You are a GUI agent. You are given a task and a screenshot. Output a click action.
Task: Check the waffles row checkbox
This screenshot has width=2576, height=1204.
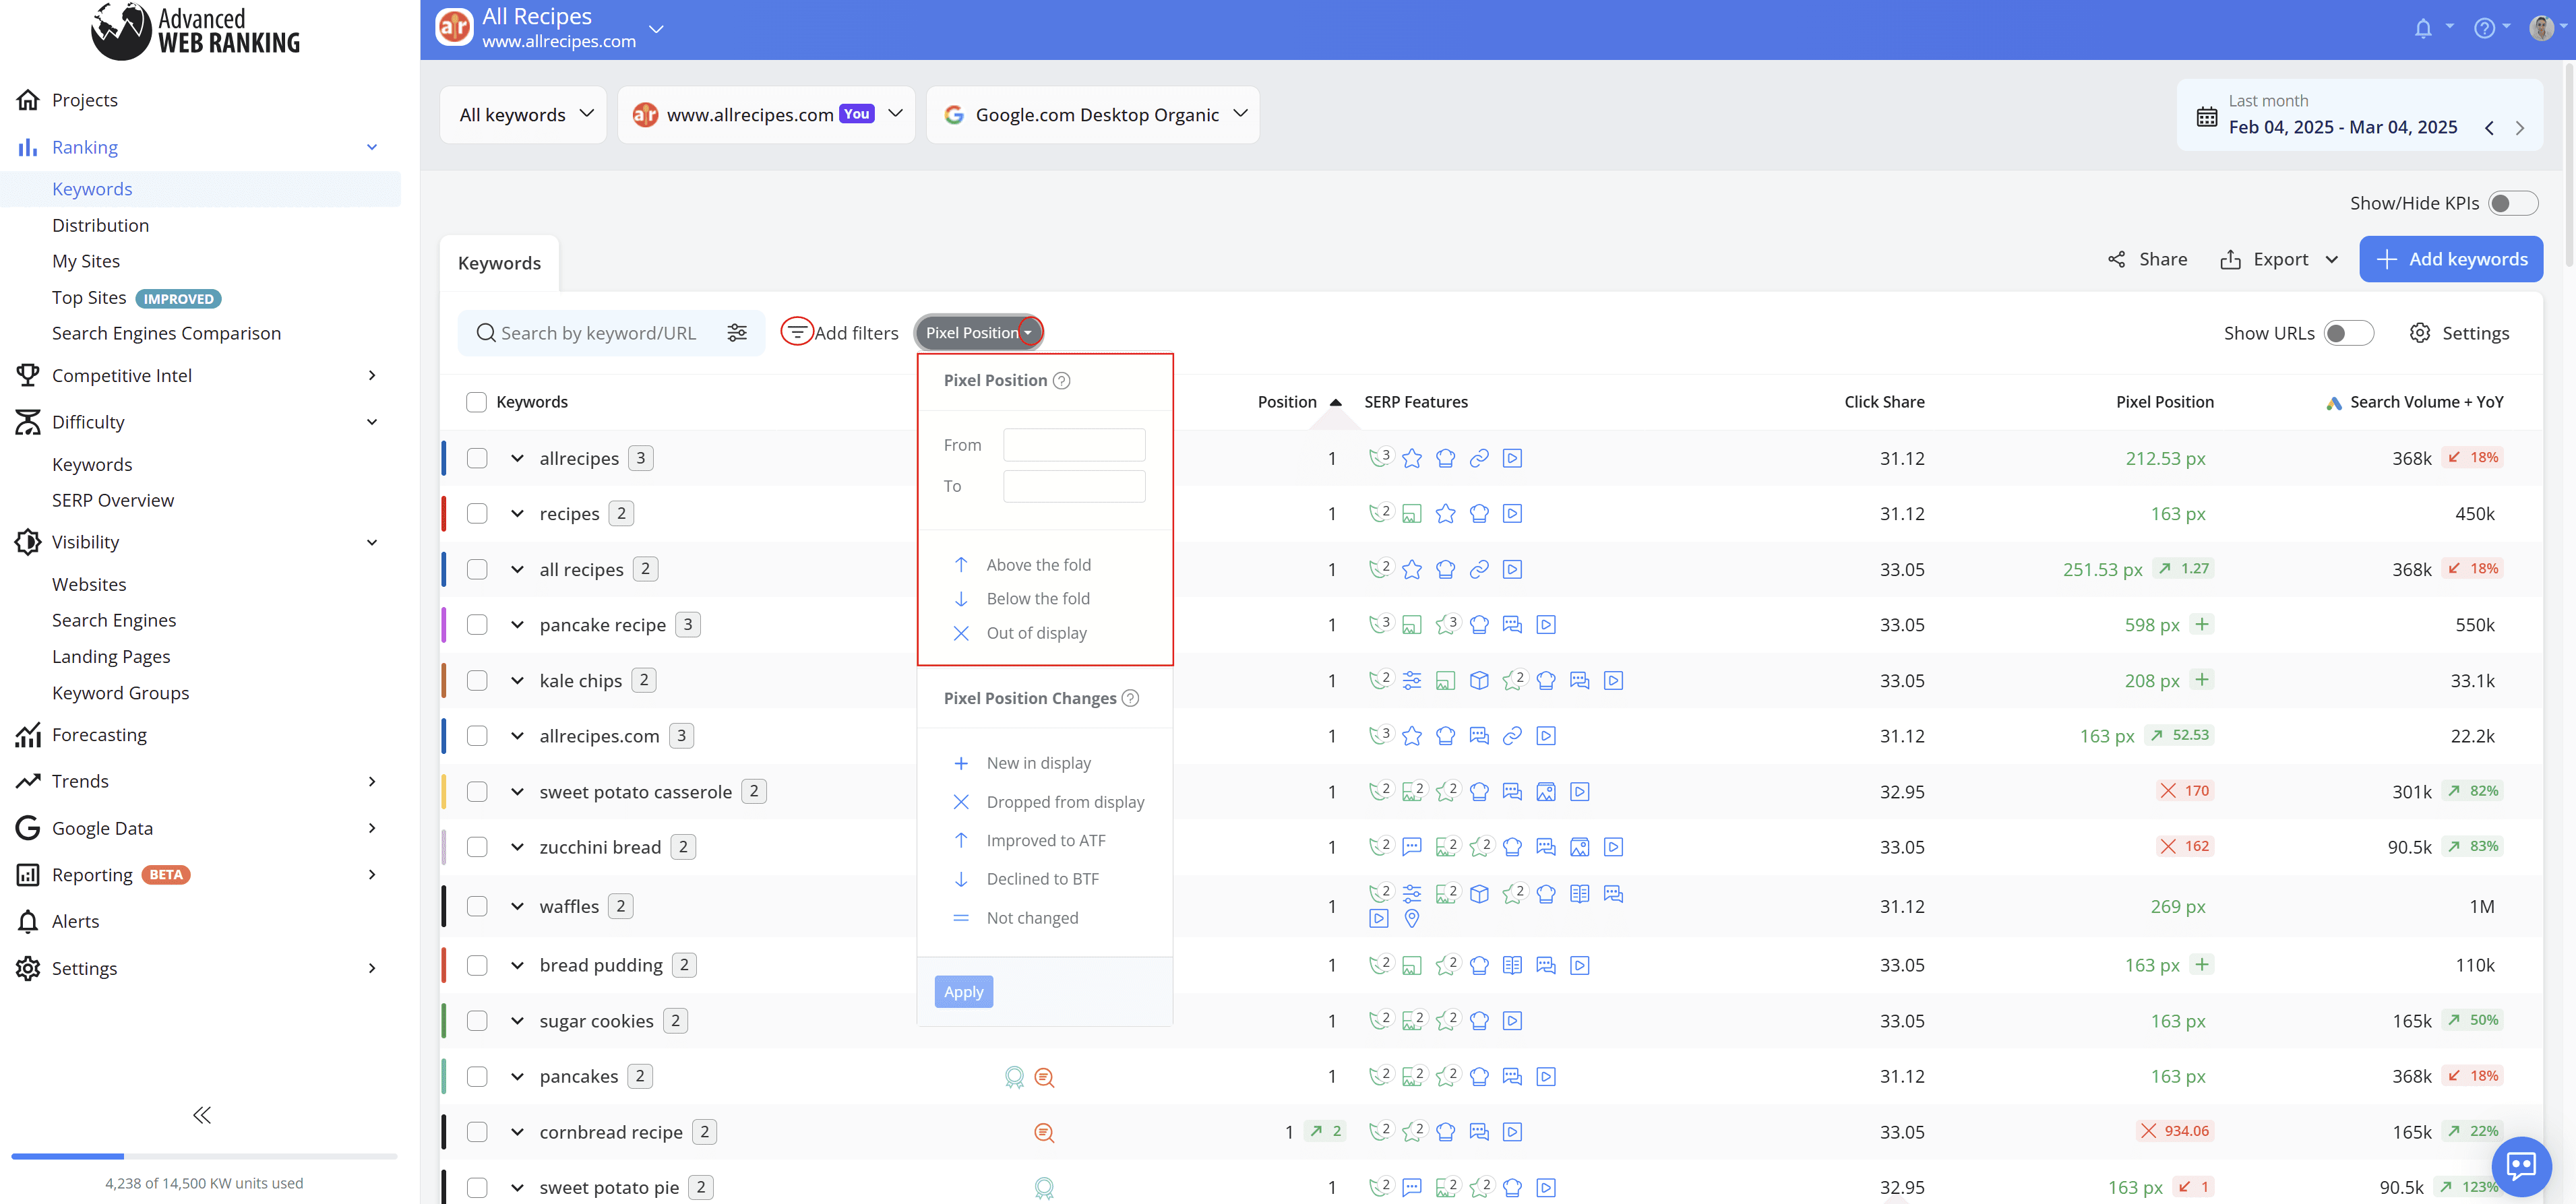tap(476, 906)
